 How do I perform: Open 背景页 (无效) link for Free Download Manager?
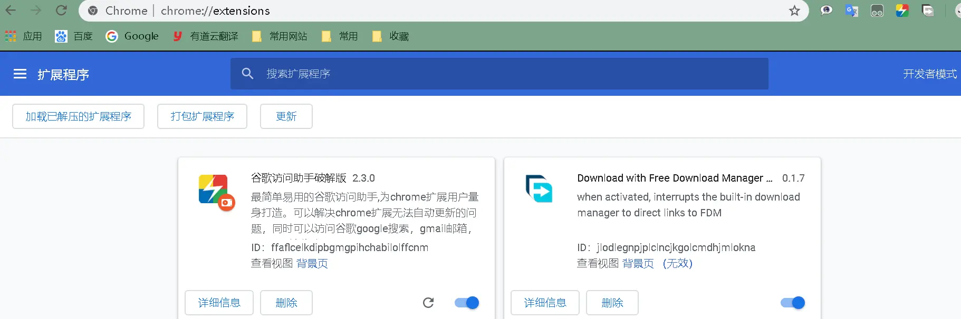[657, 263]
